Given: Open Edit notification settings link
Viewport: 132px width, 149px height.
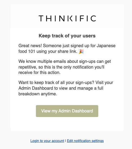Looking at the screenshot, I should click(x=85, y=141).
